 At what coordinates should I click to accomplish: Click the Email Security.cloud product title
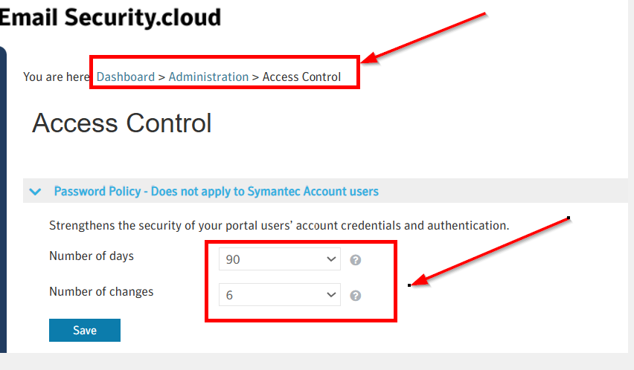112,16
